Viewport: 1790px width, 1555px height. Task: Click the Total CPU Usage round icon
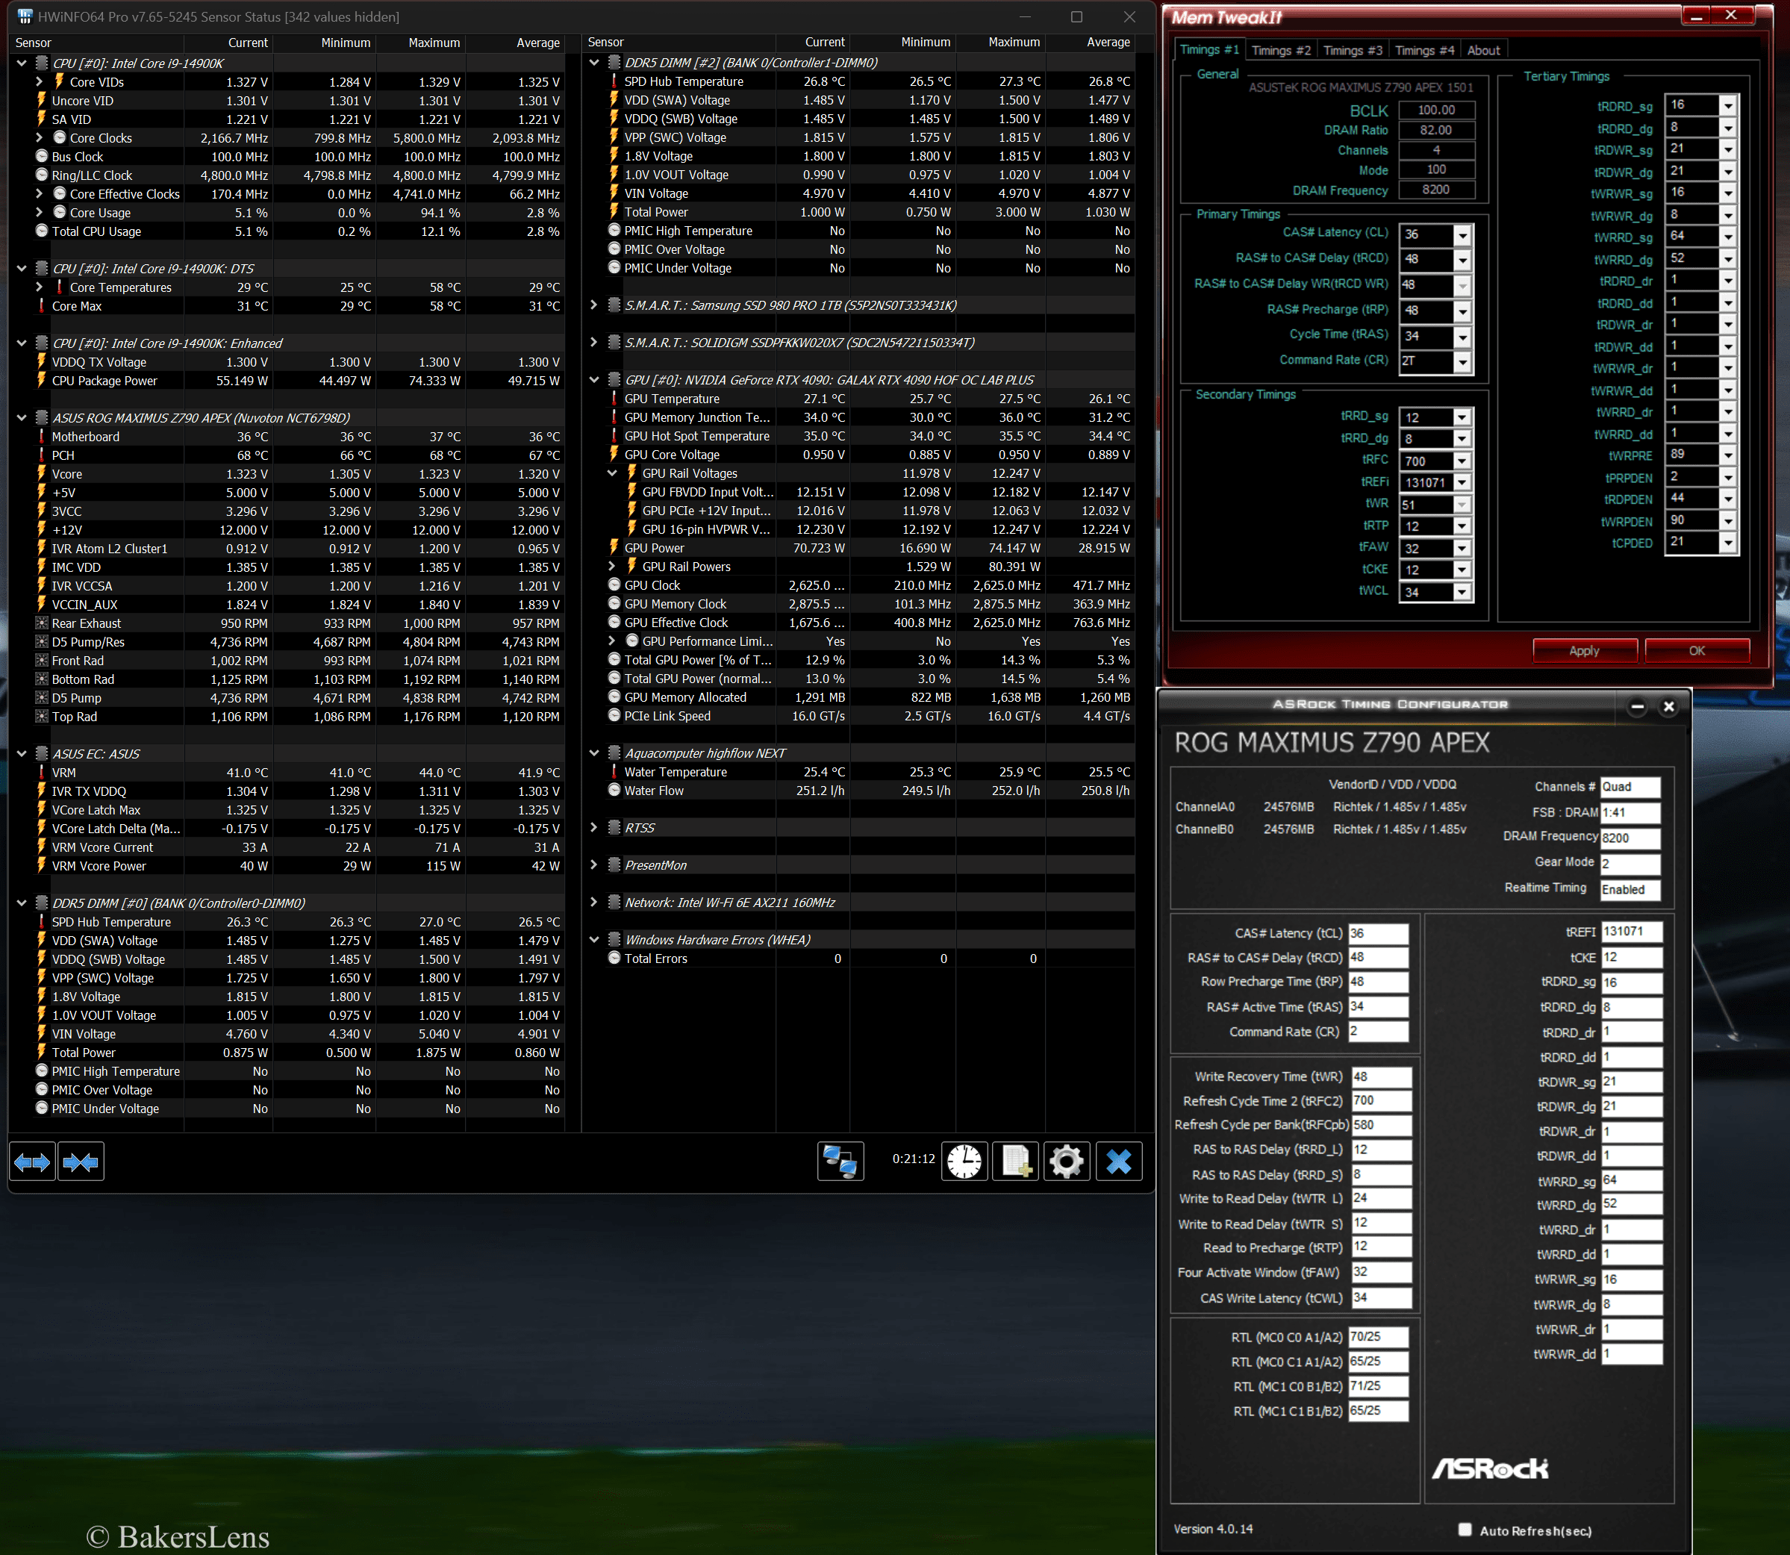(x=41, y=231)
